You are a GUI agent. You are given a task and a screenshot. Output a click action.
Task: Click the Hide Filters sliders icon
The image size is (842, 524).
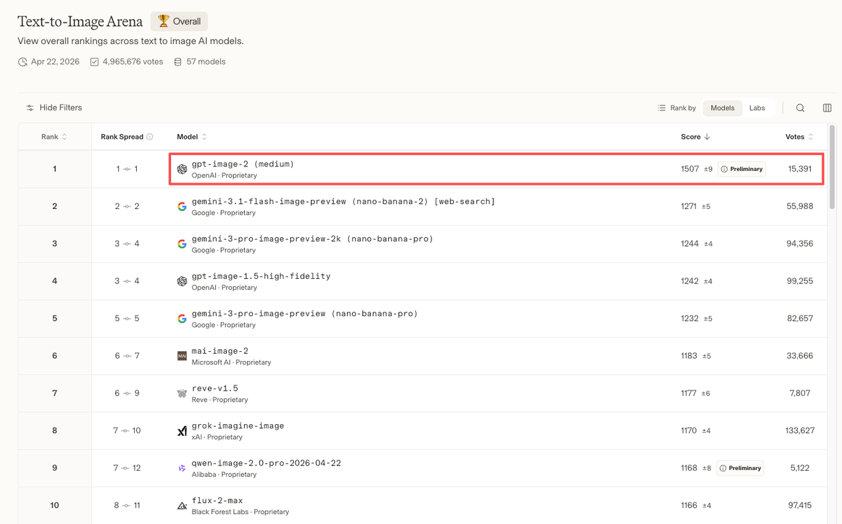pyautogui.click(x=30, y=108)
